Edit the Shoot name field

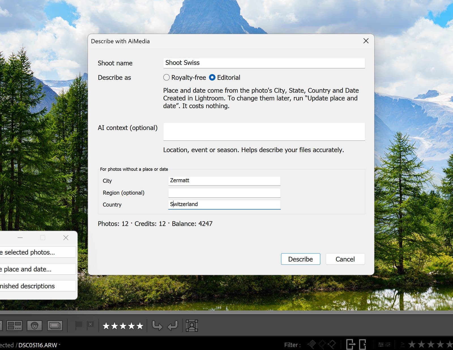[x=264, y=63]
